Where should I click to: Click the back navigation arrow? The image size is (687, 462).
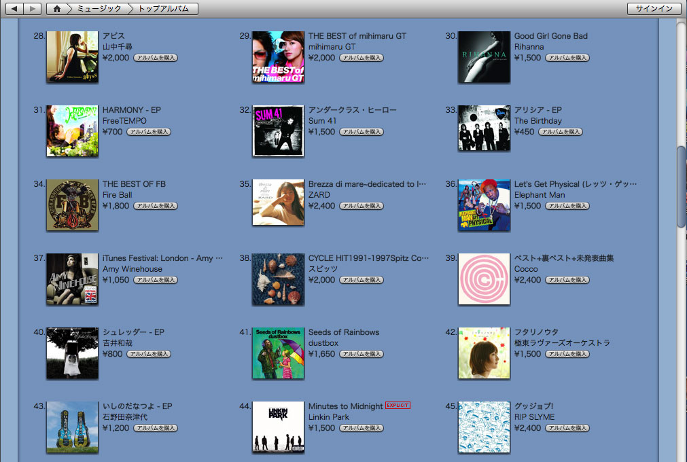(x=14, y=9)
